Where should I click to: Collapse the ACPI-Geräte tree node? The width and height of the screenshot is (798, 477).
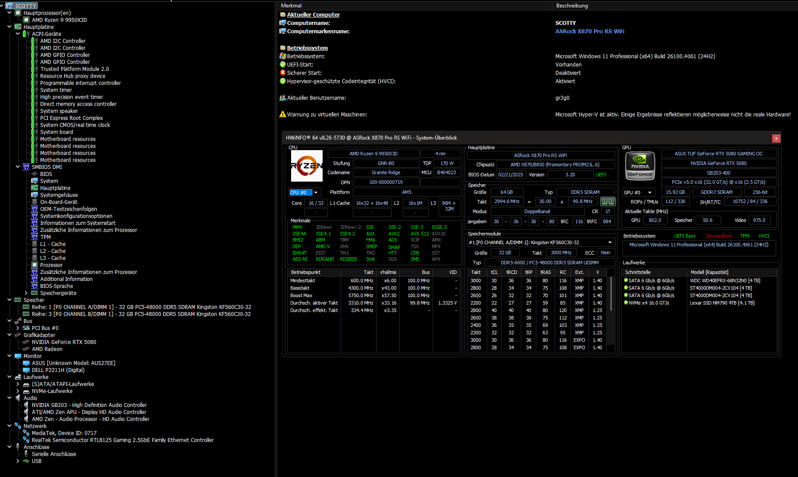coord(18,34)
